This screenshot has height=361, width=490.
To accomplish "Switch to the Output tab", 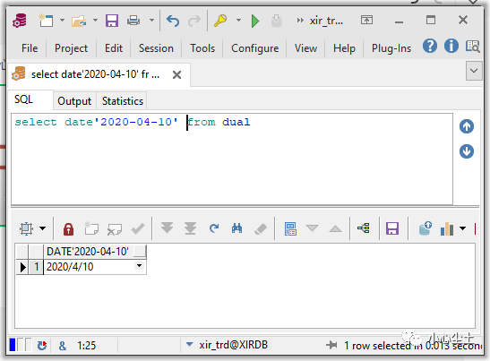I will pos(74,101).
